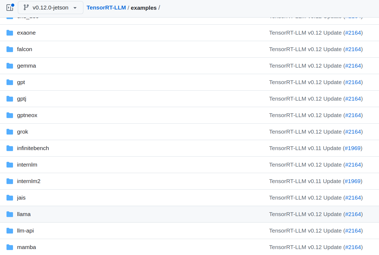Click 'TensorRT-LLM v0.12 Update' commit message in grok row
The width and height of the screenshot is (379, 255).
point(305,132)
